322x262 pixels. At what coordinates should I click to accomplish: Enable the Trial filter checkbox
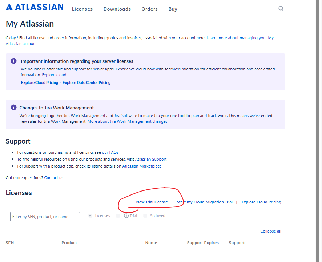click(x=118, y=215)
